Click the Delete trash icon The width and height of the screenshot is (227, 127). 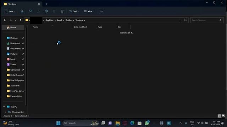click(x=62, y=11)
